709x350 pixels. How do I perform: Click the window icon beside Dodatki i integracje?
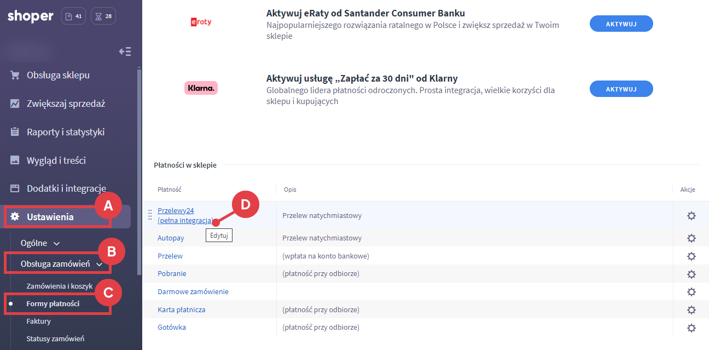pyautogui.click(x=15, y=188)
